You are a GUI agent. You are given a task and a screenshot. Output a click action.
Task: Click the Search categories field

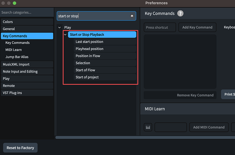pos(27,13)
